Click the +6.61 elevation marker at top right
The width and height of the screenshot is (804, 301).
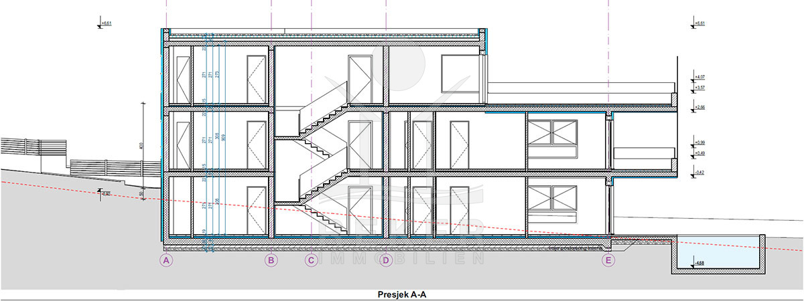(700, 24)
